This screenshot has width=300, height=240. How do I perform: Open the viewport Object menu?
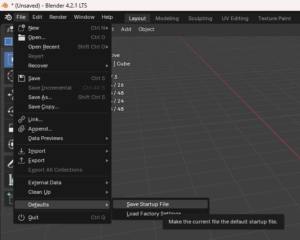click(x=146, y=29)
